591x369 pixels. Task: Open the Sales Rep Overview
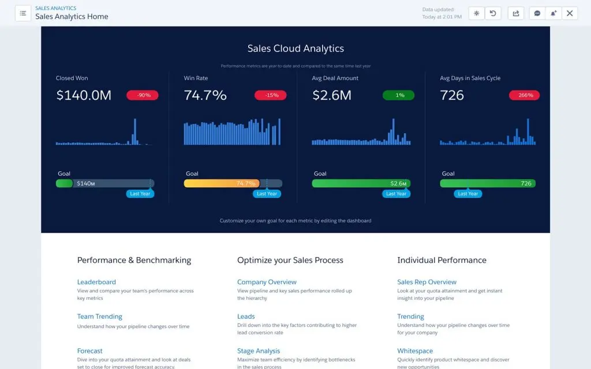[427, 282]
